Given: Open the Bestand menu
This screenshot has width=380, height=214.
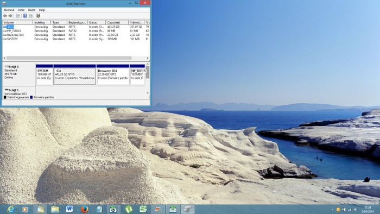Looking at the screenshot, I should (x=9, y=10).
